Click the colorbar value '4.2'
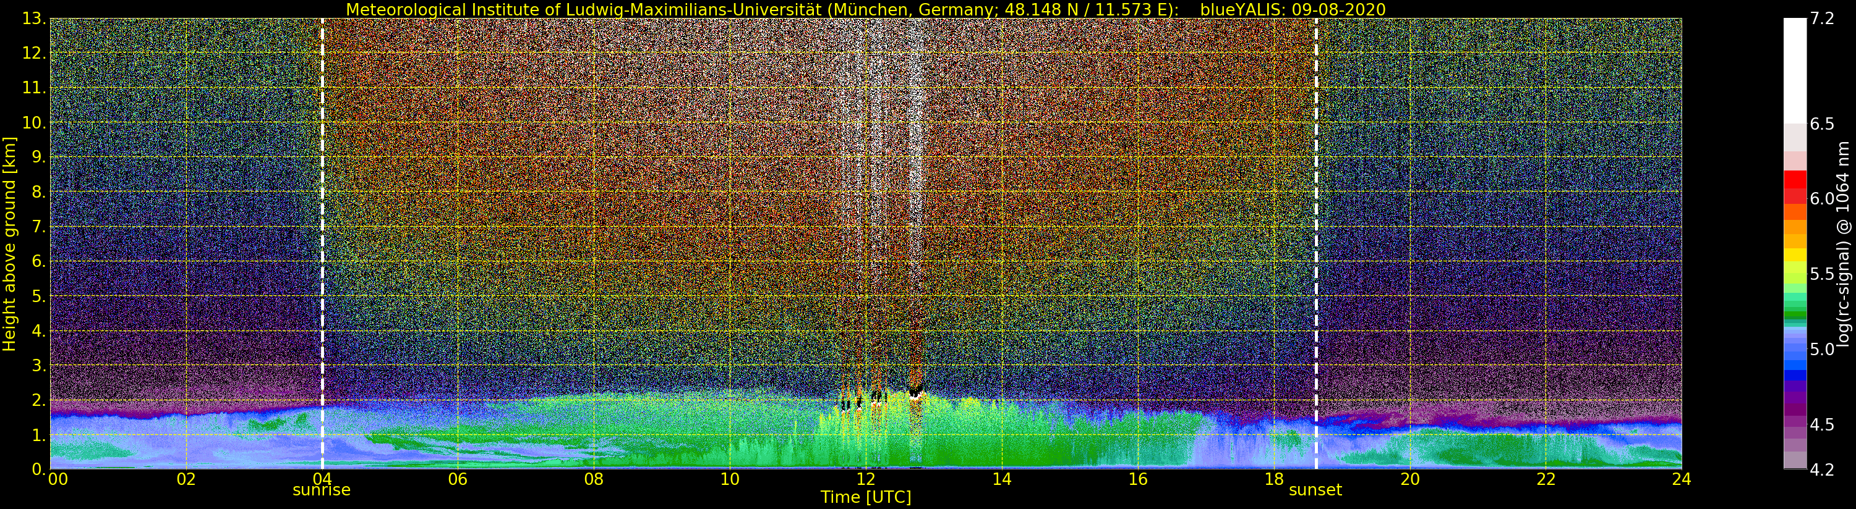Image resolution: width=1856 pixels, height=509 pixels. coord(1822,469)
